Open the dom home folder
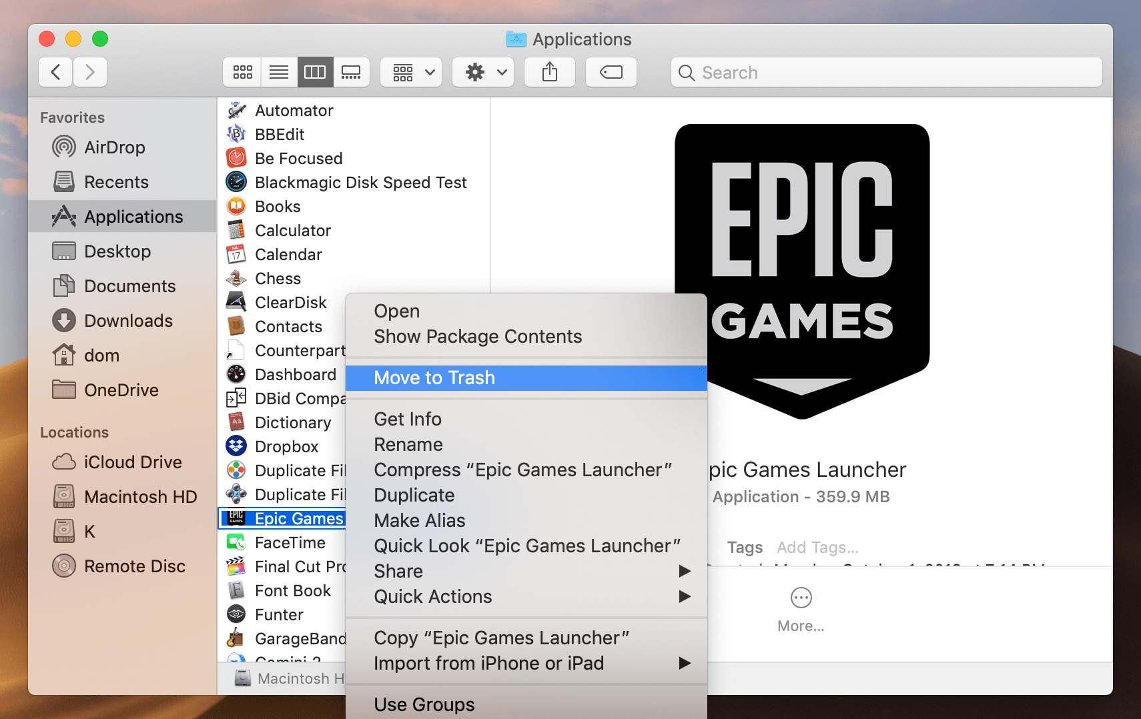 (x=122, y=355)
